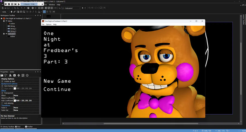This screenshot has height=132, width=246.
Task: Click the left align text icon
Action: [x=44, y=12]
